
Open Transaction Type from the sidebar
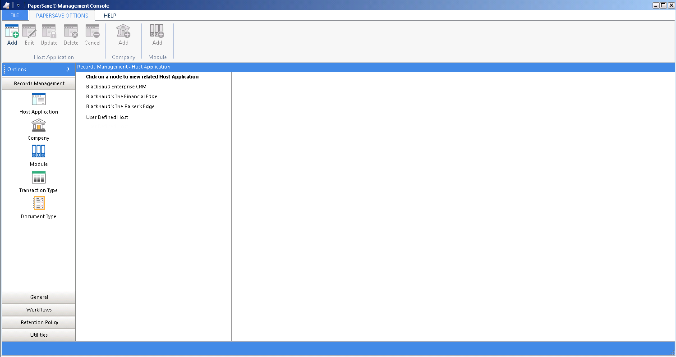pyautogui.click(x=38, y=178)
